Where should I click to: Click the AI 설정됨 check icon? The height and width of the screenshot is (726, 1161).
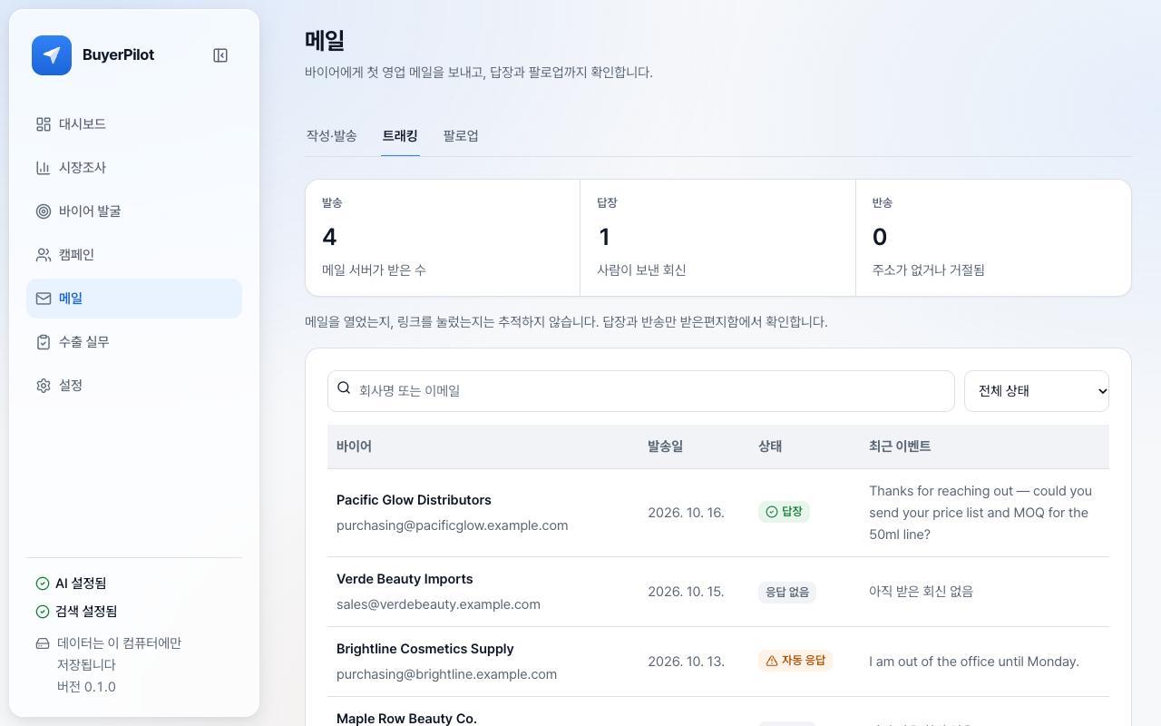coord(43,584)
